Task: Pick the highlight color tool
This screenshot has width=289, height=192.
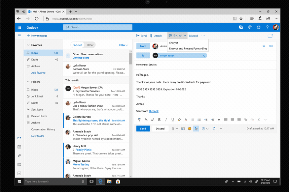Action: (179, 120)
